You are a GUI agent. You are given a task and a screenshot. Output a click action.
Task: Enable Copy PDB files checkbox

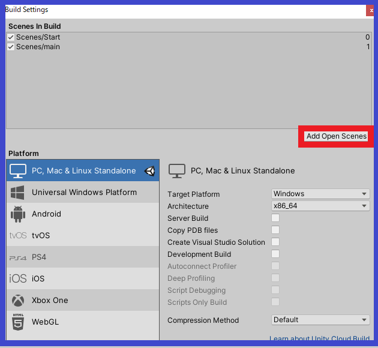pos(275,230)
